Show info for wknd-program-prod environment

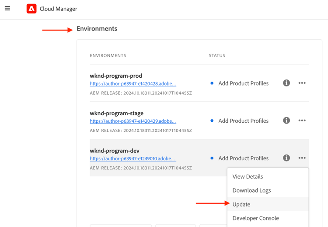tap(286, 83)
